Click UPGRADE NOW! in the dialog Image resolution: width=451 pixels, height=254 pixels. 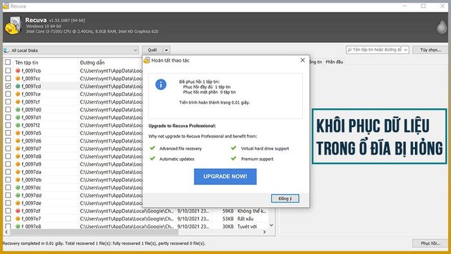coord(225,177)
